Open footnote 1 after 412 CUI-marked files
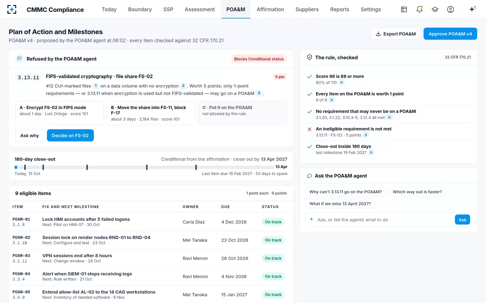The width and height of the screenshot is (486, 303). tap(96, 86)
